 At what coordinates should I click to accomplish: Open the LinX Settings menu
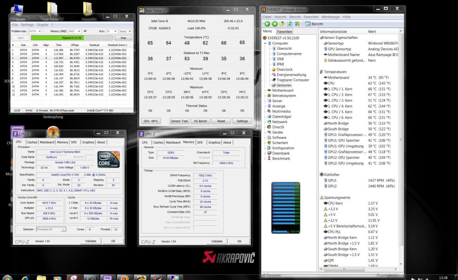point(27,25)
